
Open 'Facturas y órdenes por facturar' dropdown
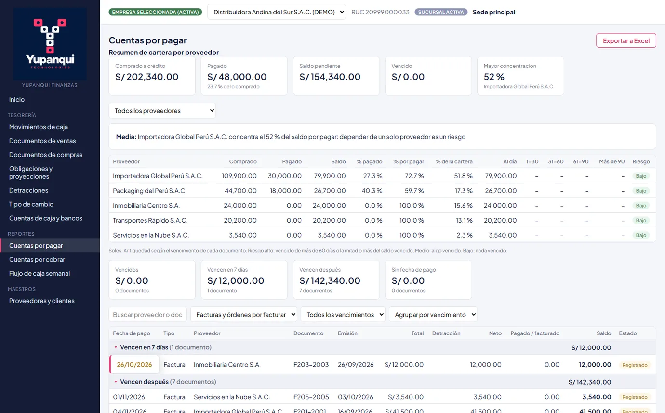point(244,315)
